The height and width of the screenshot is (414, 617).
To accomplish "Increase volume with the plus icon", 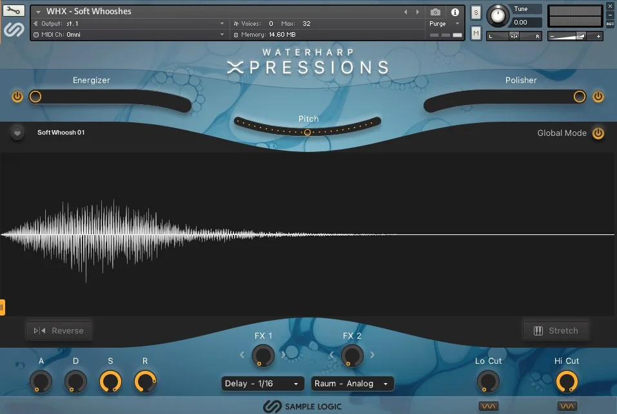I will click(598, 37).
